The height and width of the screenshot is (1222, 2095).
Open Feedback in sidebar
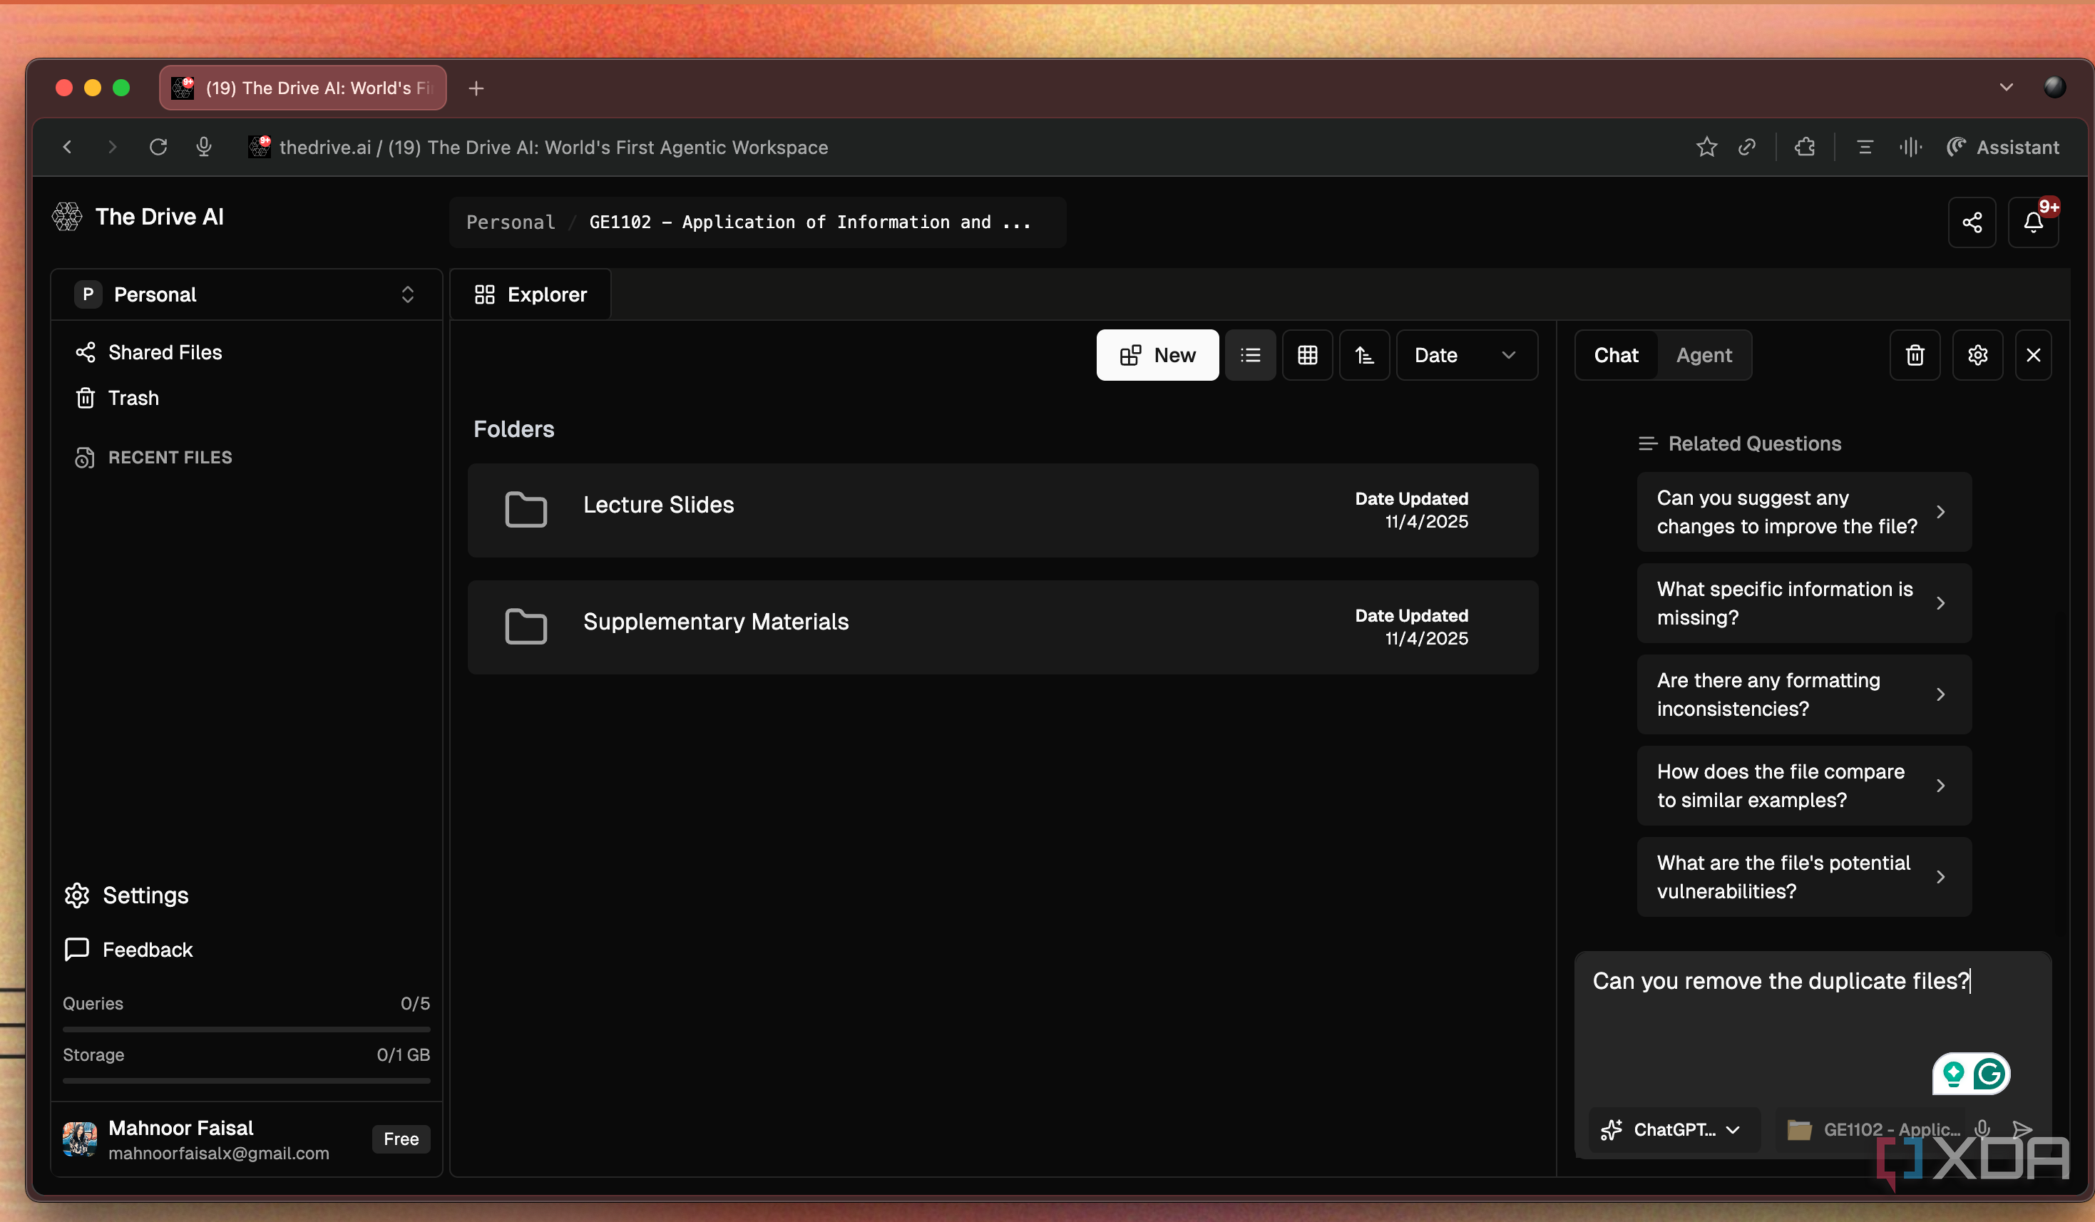click(129, 950)
